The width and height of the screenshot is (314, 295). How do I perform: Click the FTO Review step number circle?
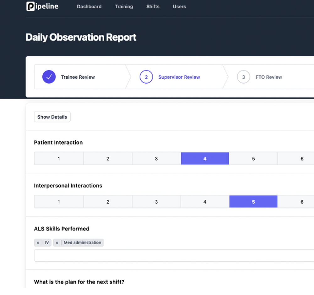(x=243, y=77)
